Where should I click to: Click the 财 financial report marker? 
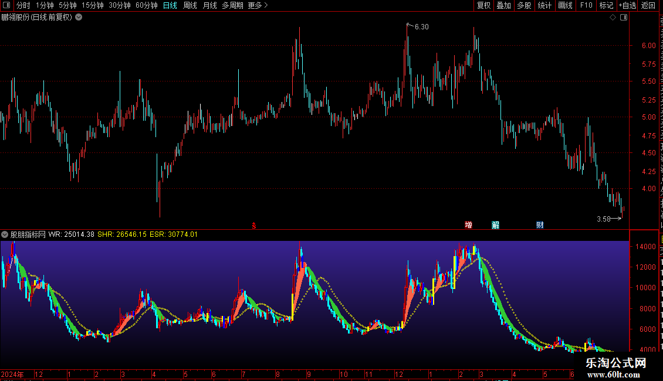coord(540,224)
